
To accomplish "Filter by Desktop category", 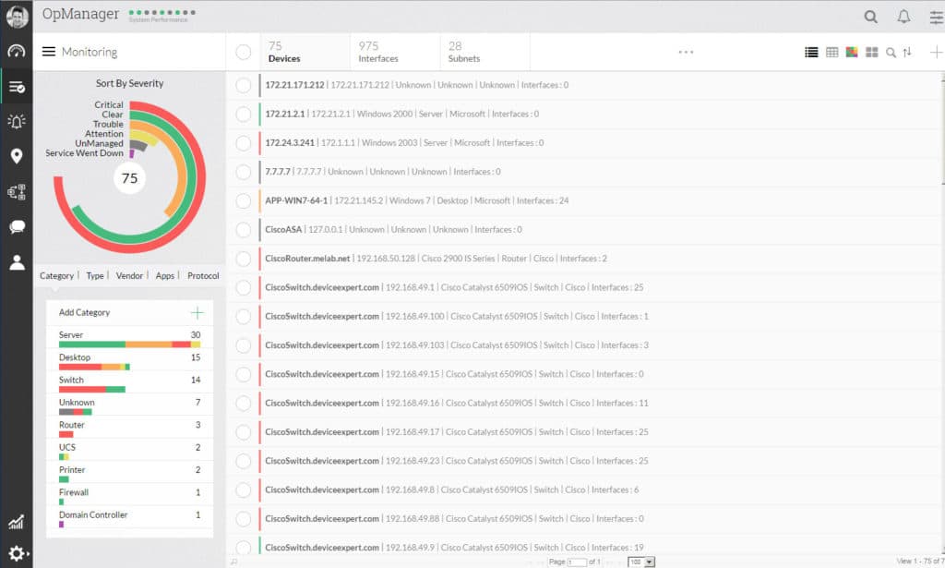I will [129, 361].
